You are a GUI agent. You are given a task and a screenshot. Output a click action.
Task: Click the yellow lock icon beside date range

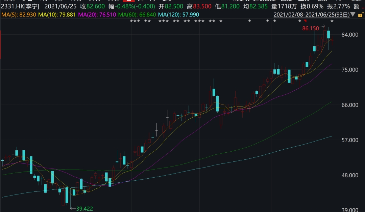click(360, 14)
